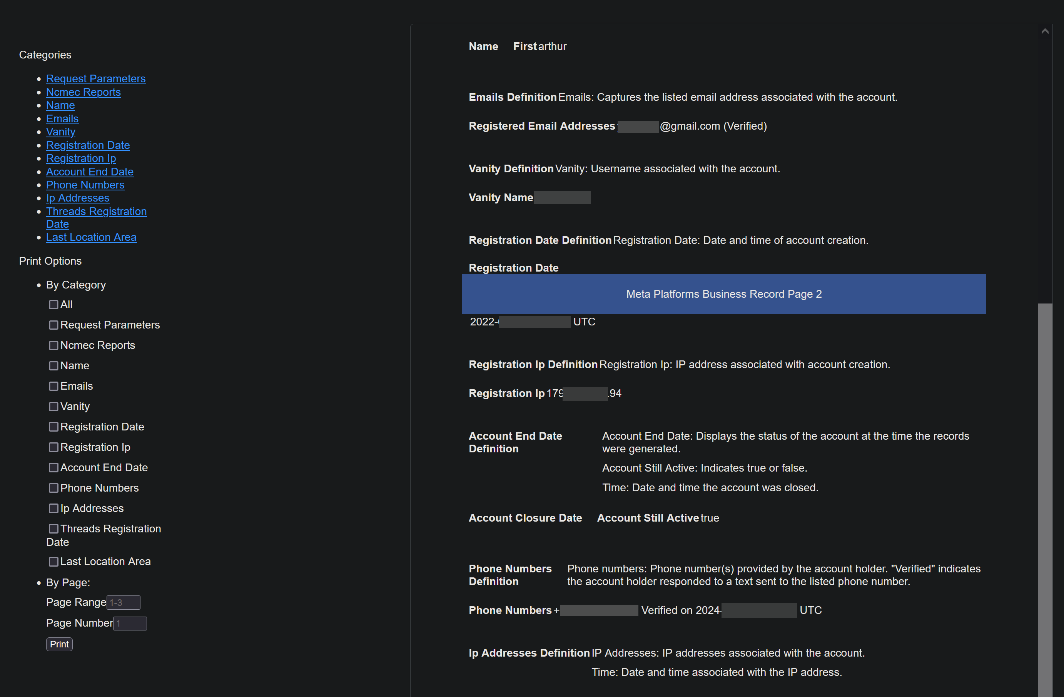The height and width of the screenshot is (697, 1064).
Task: Go to the Ncmec Reports link
Action: (83, 92)
